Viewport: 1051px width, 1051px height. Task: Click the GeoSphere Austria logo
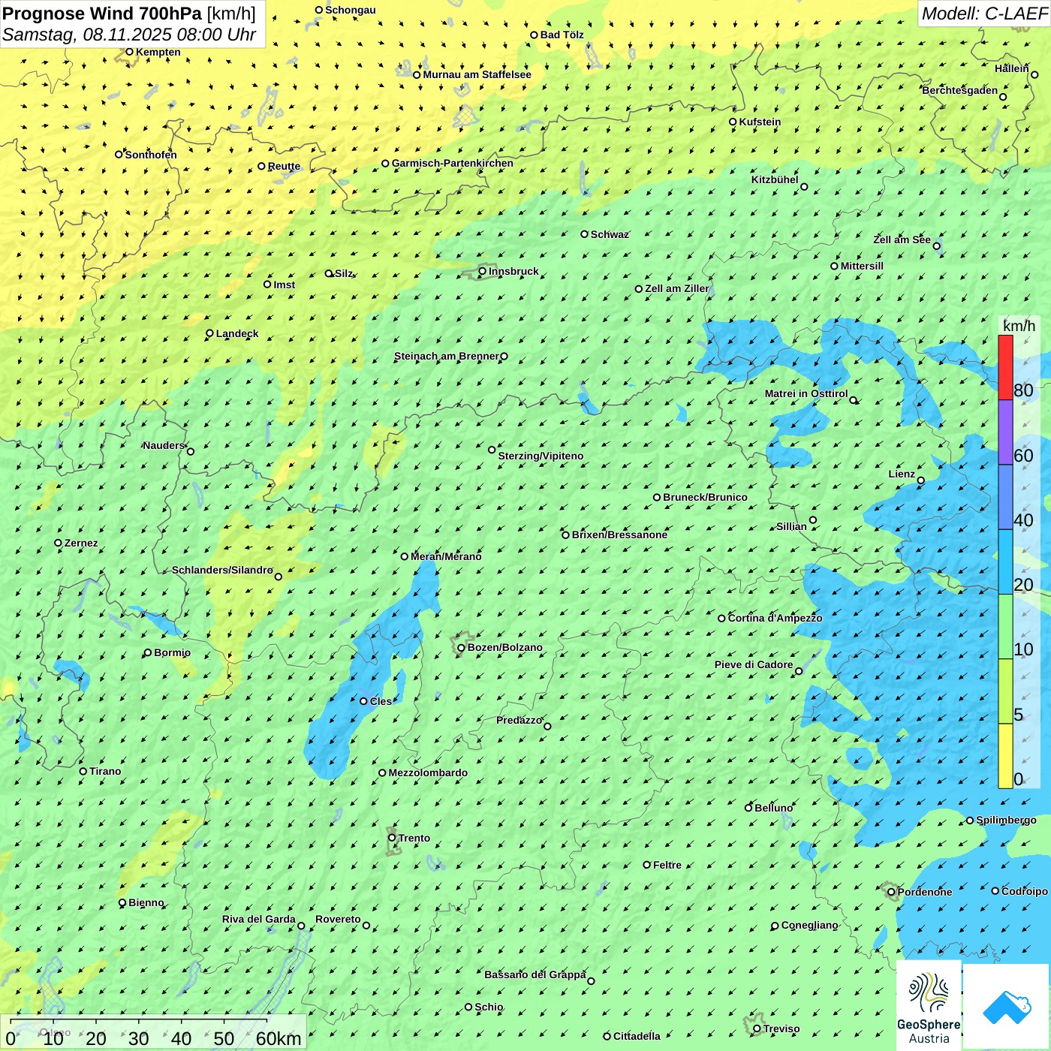pos(929,1005)
